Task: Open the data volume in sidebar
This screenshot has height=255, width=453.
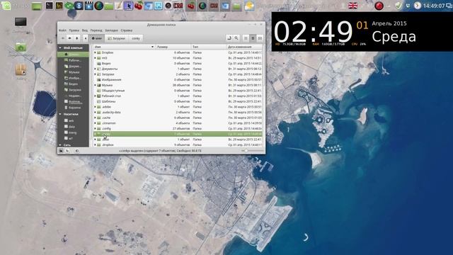Action: coord(73,127)
